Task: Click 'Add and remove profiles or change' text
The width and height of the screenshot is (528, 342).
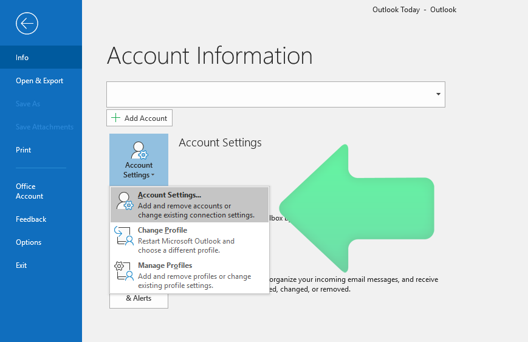Action: coord(194,276)
